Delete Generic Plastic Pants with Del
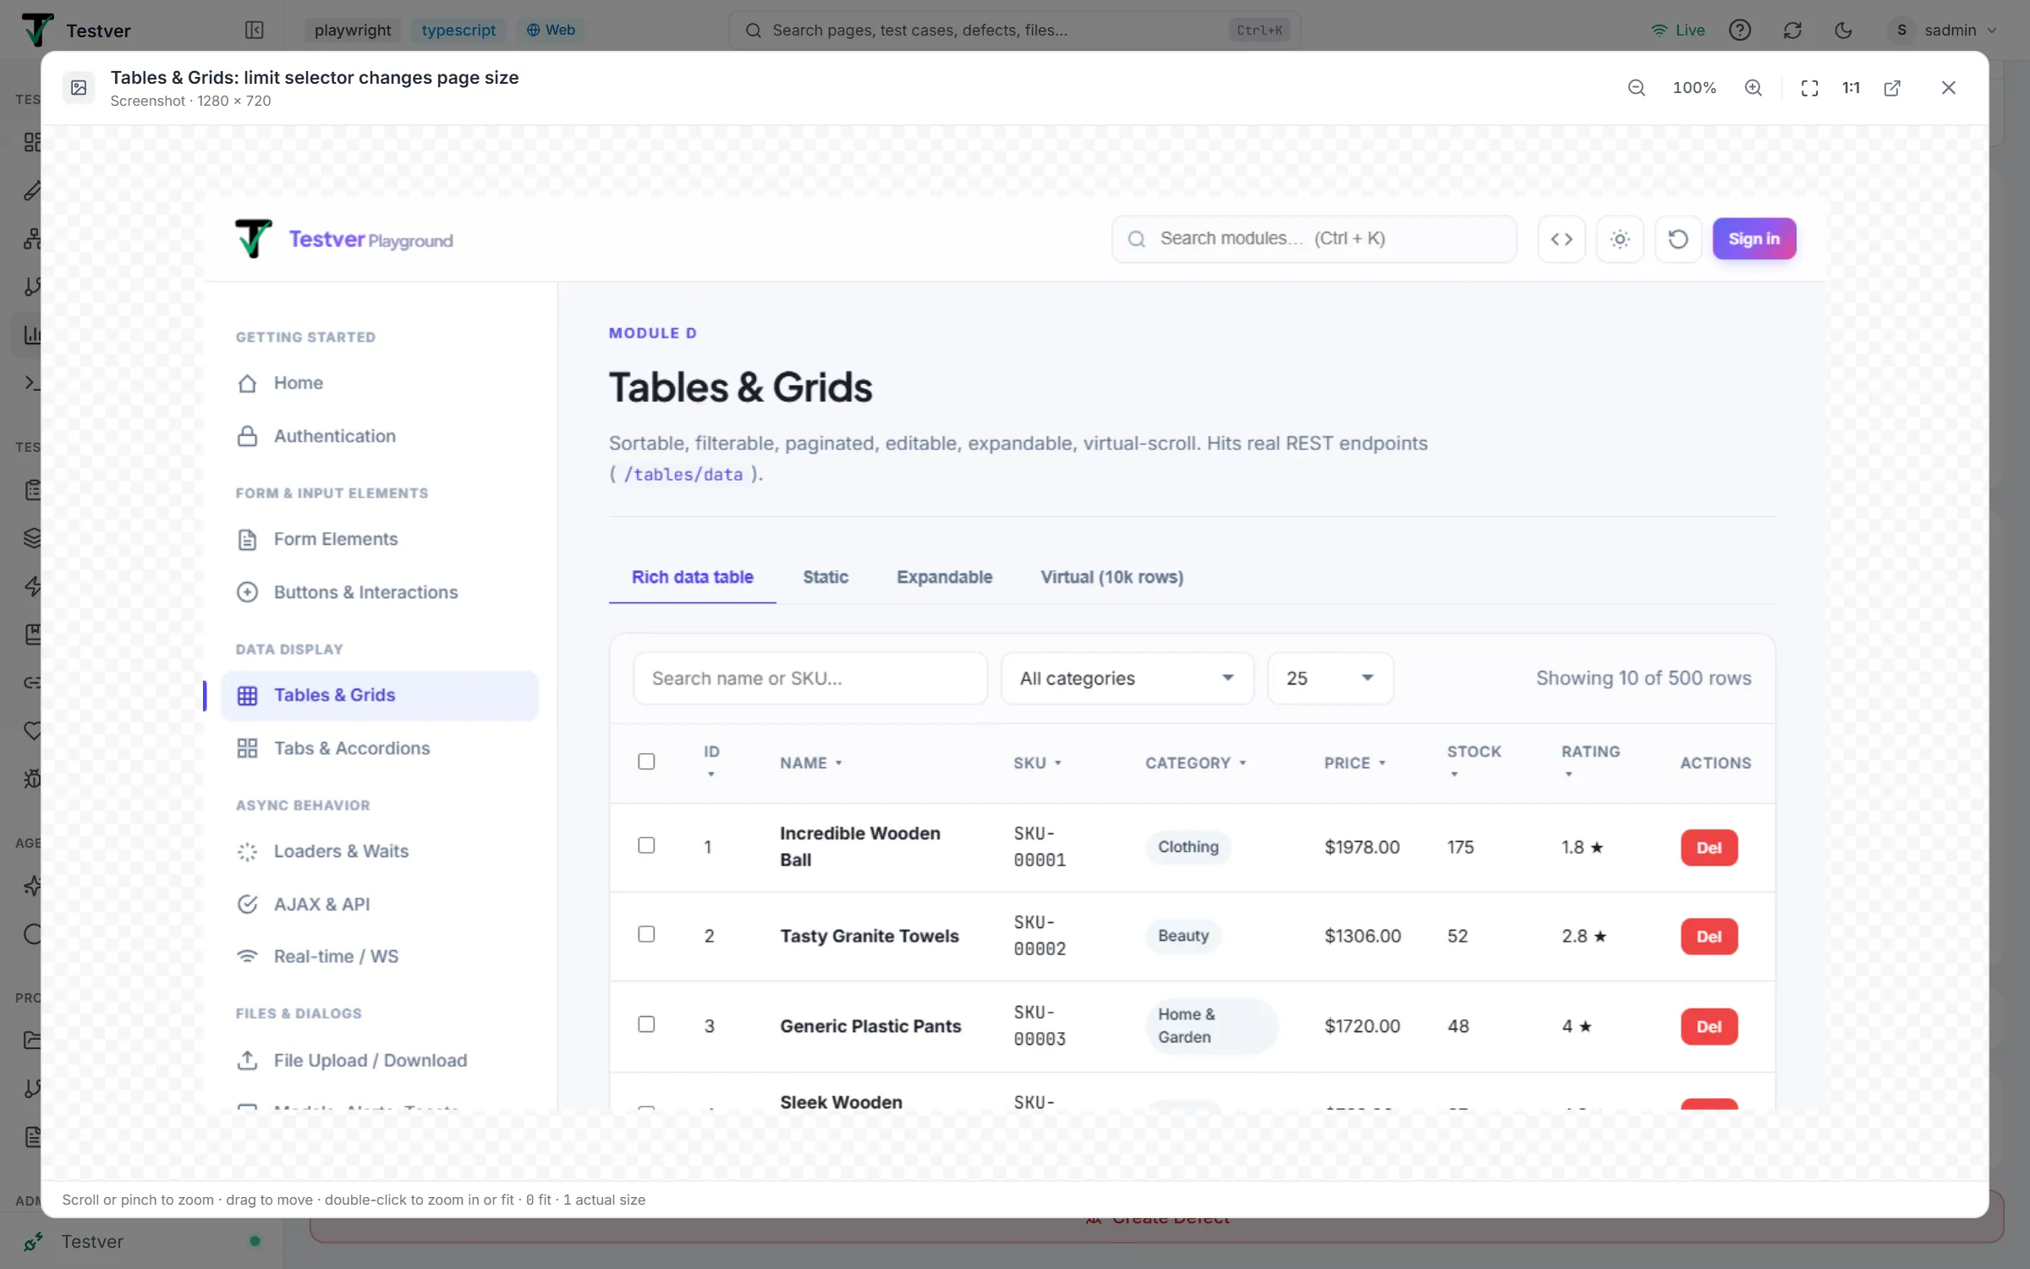 [x=1709, y=1027]
